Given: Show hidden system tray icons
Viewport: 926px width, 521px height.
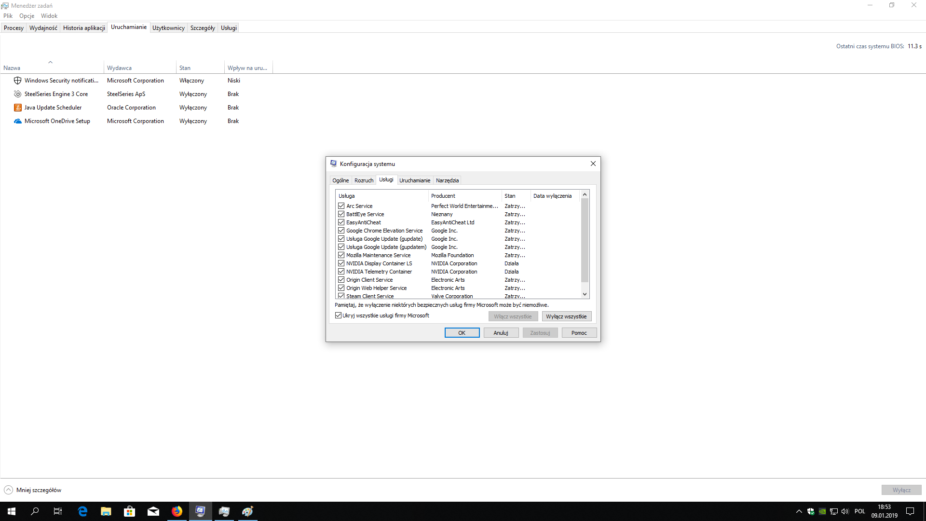Looking at the screenshot, I should (x=799, y=511).
